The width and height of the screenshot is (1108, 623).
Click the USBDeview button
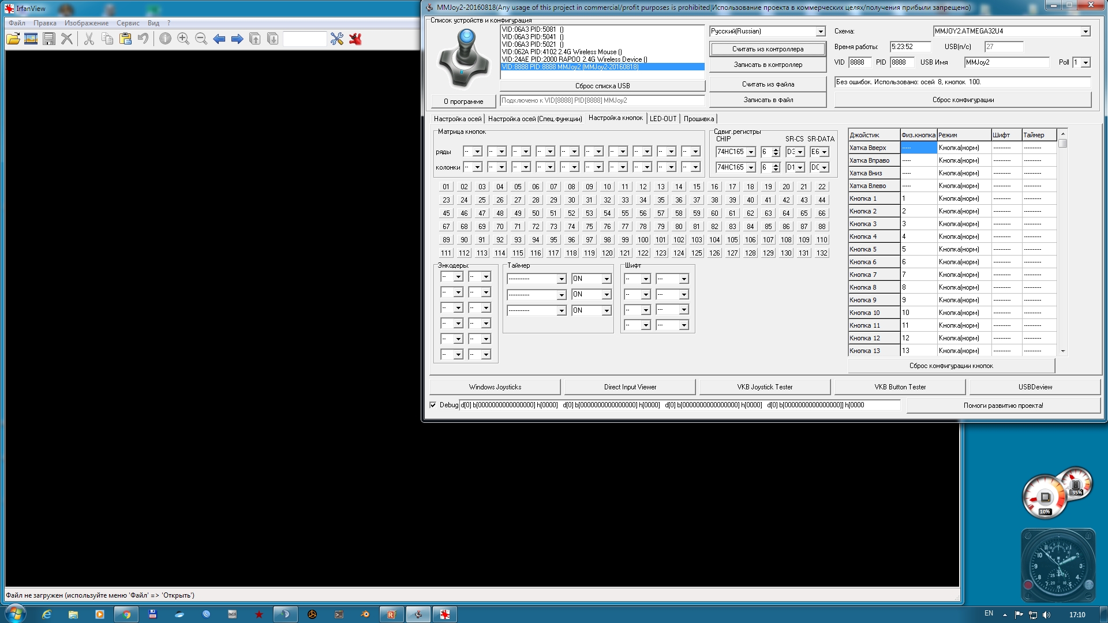click(x=1035, y=387)
